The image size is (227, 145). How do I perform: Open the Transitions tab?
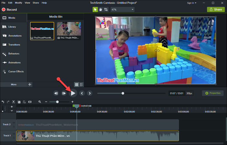(x=14, y=45)
